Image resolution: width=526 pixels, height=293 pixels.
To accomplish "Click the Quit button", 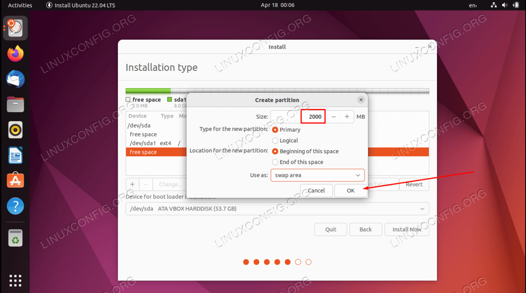I will [x=331, y=229].
